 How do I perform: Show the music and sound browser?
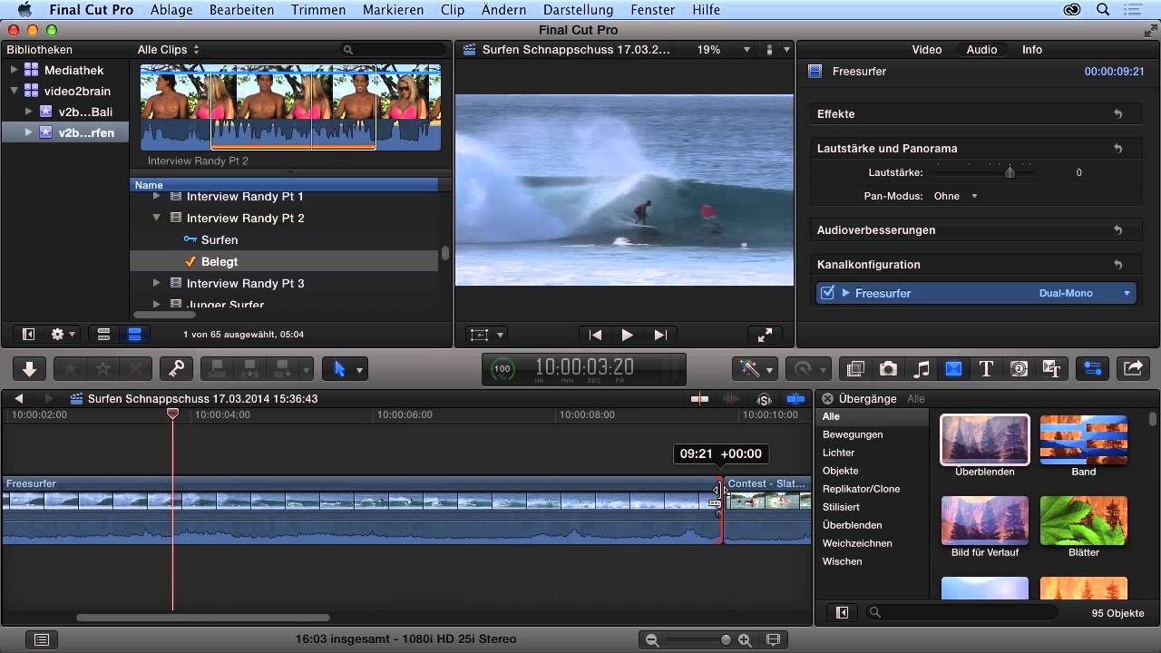tap(921, 369)
